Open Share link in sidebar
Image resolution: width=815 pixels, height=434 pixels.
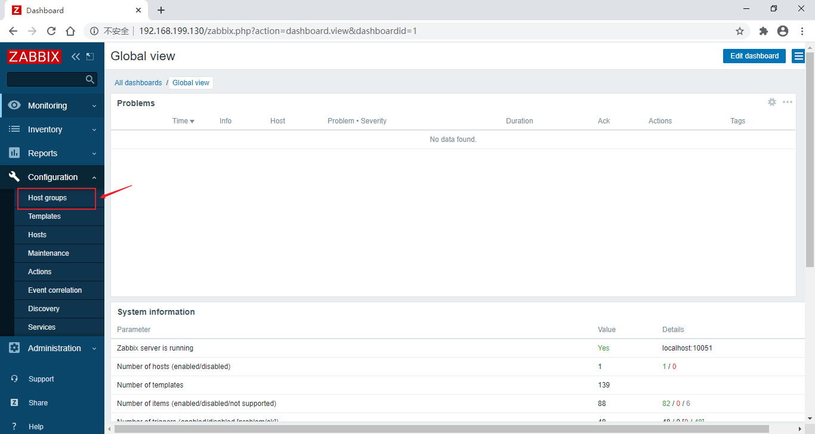38,403
